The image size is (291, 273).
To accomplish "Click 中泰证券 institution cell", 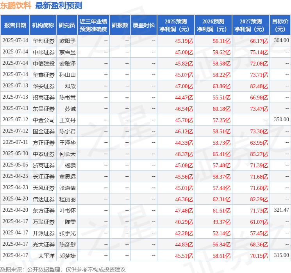I will (x=44, y=154).
